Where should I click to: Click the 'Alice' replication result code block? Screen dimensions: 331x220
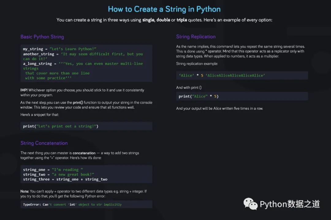[x=242, y=75]
